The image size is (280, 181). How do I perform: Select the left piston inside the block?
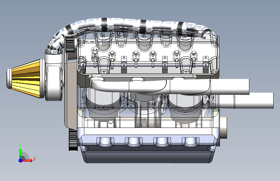coord(103,105)
